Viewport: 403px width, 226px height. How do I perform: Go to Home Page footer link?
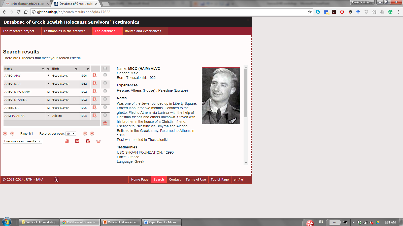click(x=140, y=180)
